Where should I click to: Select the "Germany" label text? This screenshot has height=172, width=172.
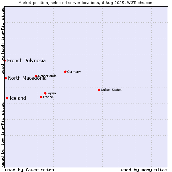(x=74, y=72)
